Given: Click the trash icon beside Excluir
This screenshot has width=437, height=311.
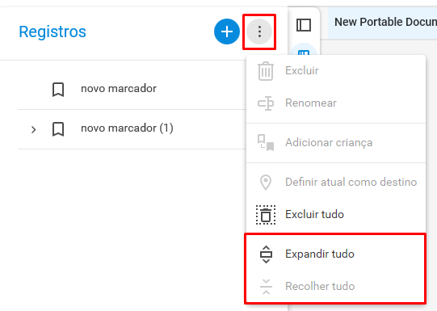Looking at the screenshot, I should (x=266, y=71).
